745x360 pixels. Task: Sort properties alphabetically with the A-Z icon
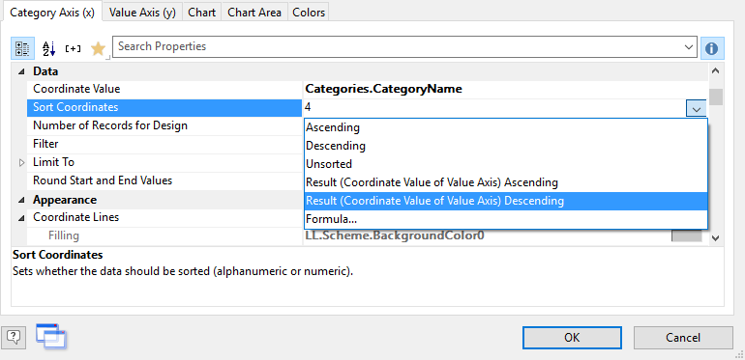(x=49, y=48)
